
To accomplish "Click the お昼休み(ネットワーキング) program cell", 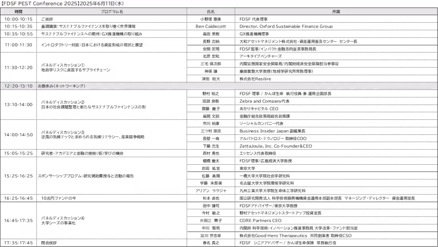I will pyautogui.click(x=61, y=86).
